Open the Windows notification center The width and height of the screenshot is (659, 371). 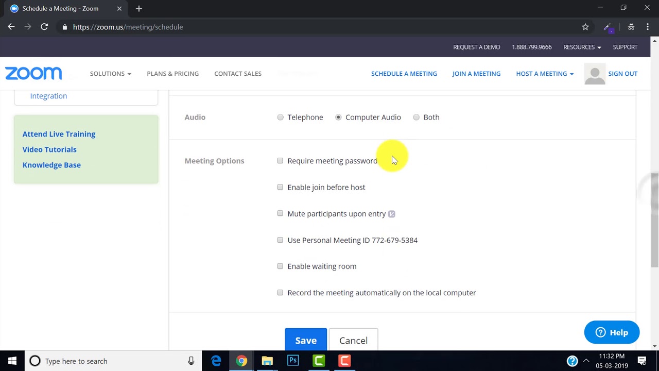coord(642,361)
